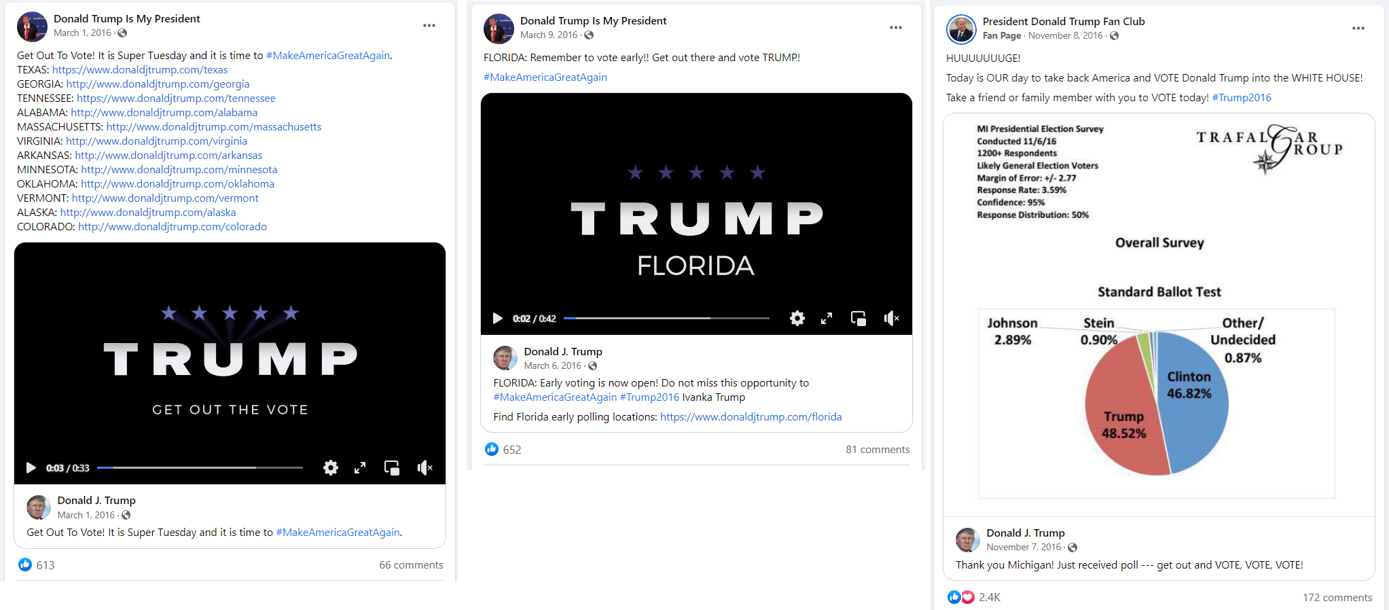1389x610 pixels.
Task: Open Donald Trump Is My President name on March 9 post
Action: (594, 21)
